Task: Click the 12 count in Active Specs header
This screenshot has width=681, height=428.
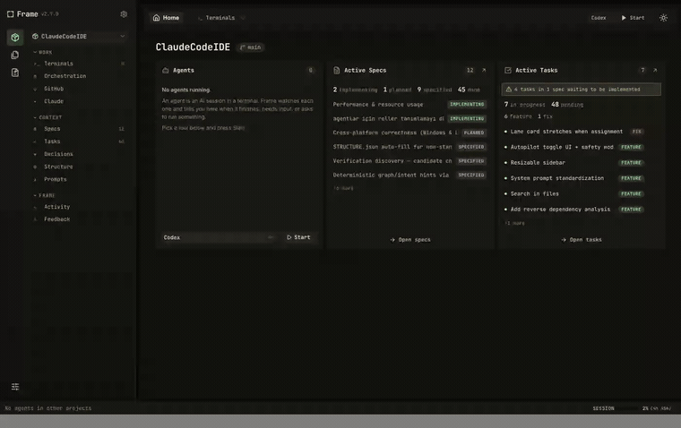Action: tap(470, 71)
